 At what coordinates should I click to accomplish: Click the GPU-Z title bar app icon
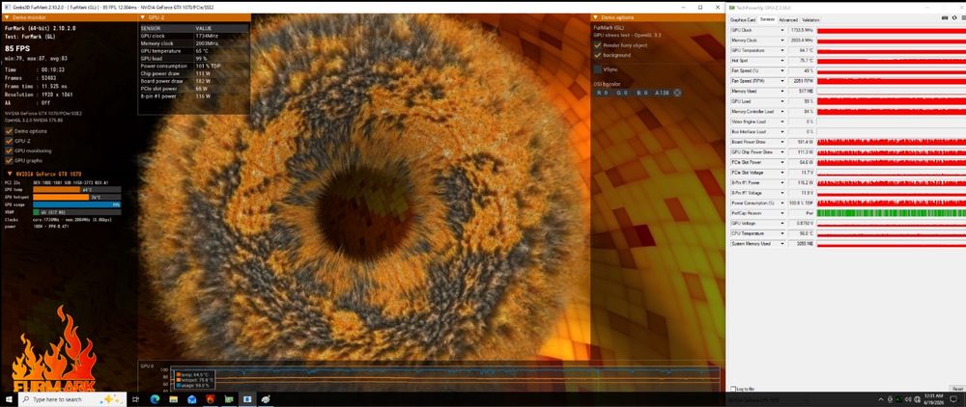(x=731, y=8)
